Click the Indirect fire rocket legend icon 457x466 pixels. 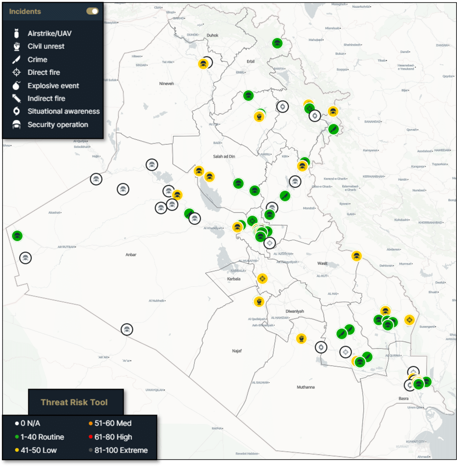click(x=17, y=98)
